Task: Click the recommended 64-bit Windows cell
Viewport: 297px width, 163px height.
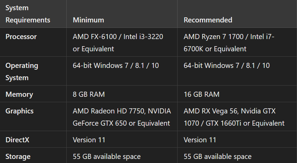Action: pos(227,66)
